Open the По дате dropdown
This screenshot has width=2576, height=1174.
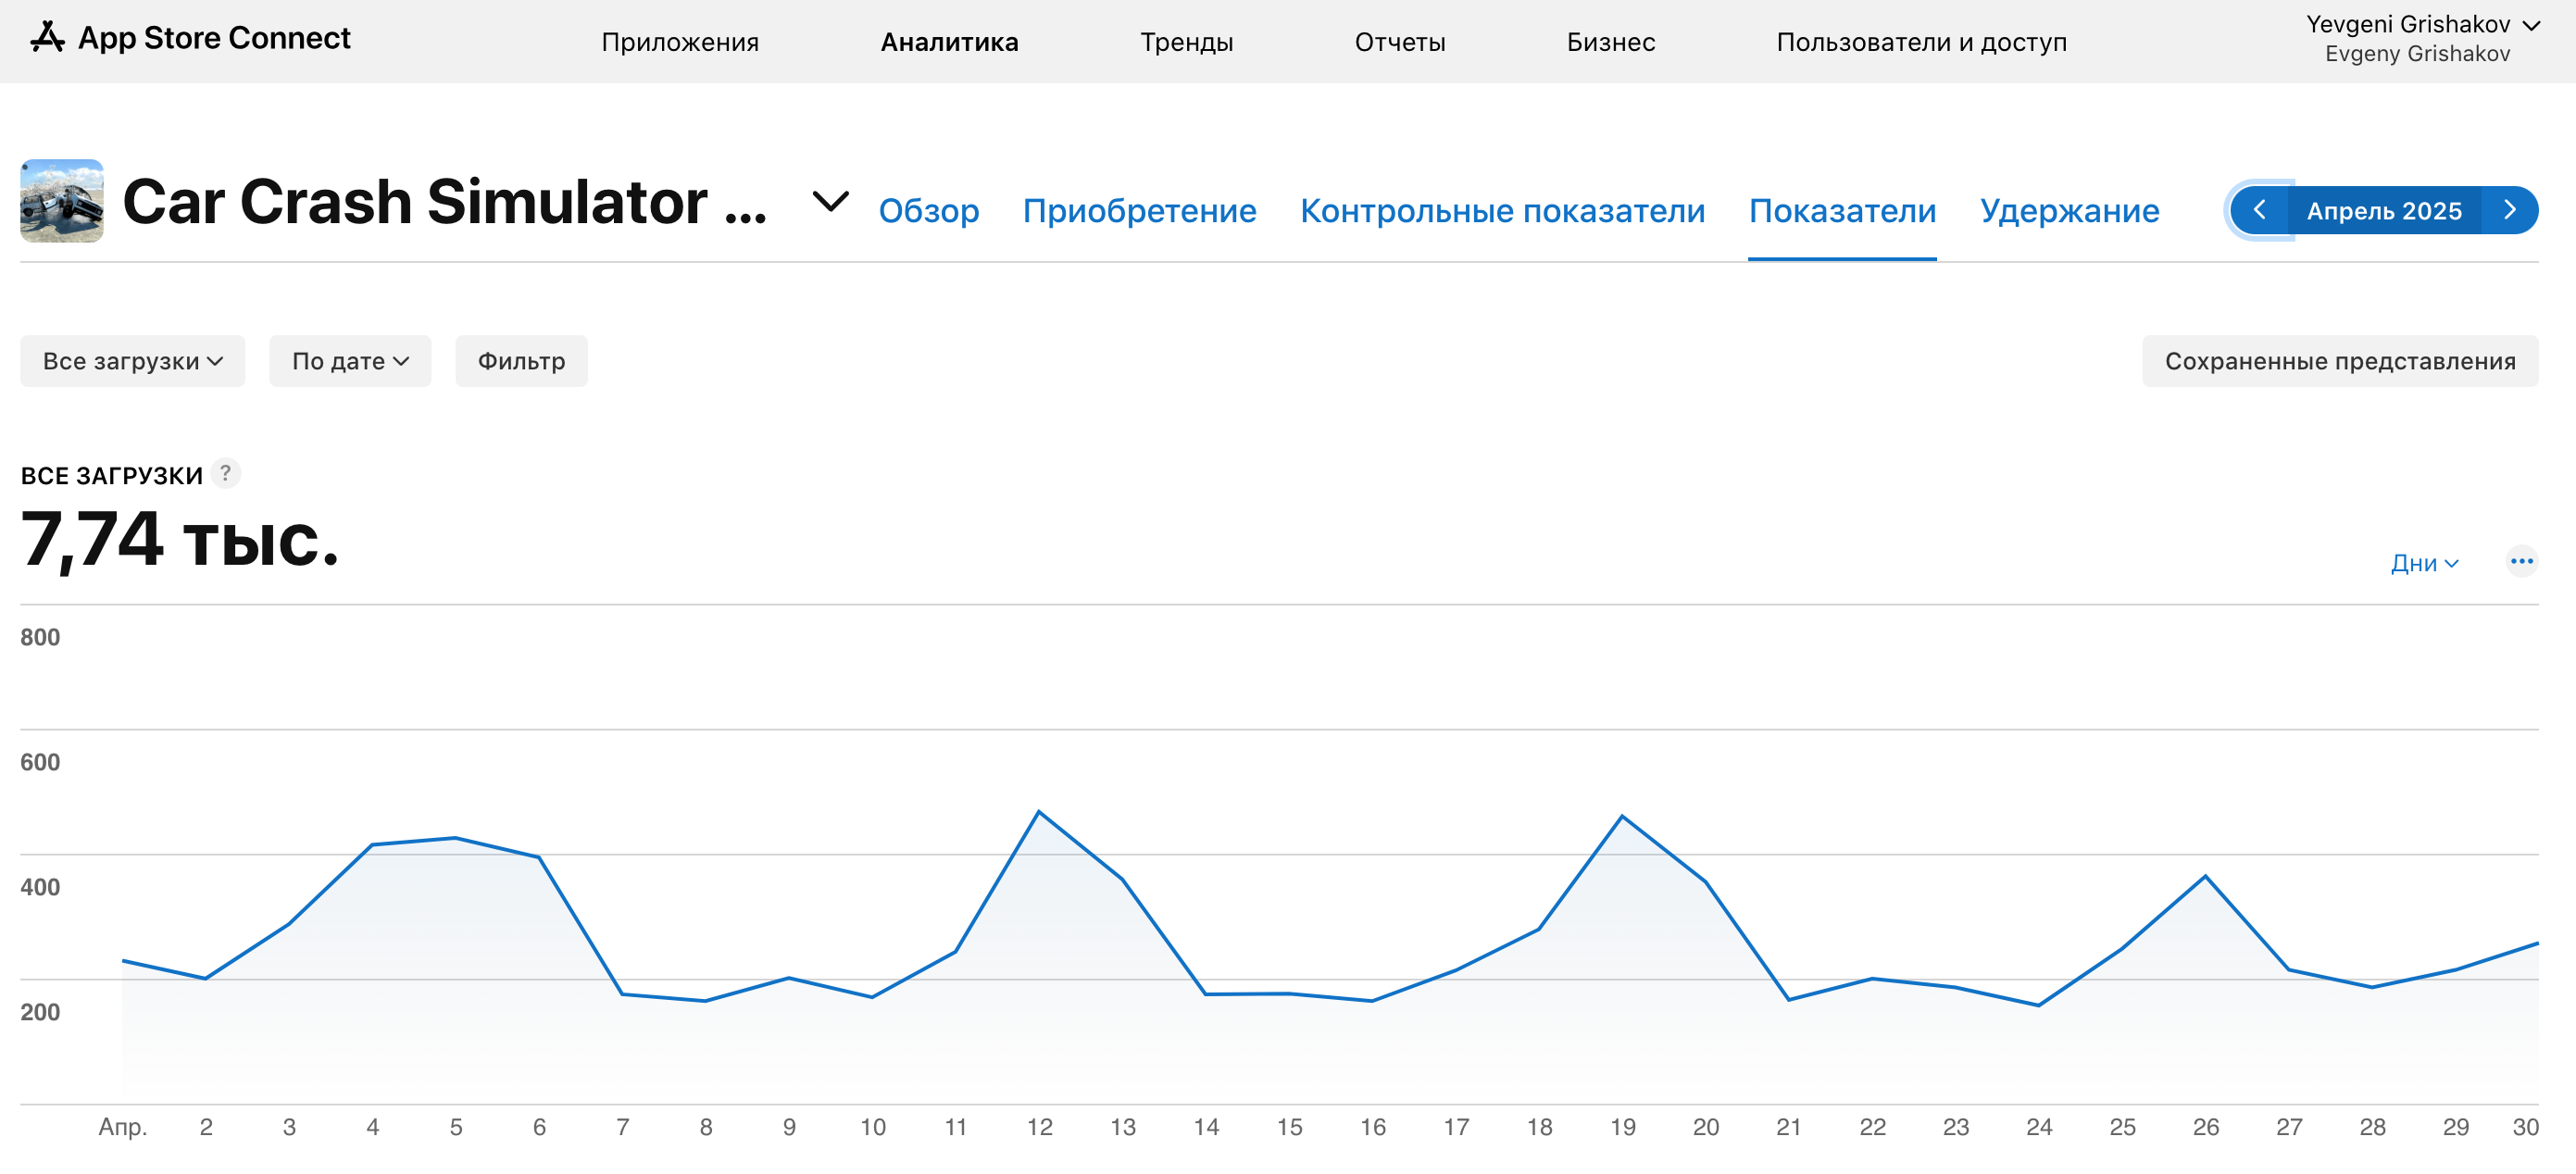(350, 361)
